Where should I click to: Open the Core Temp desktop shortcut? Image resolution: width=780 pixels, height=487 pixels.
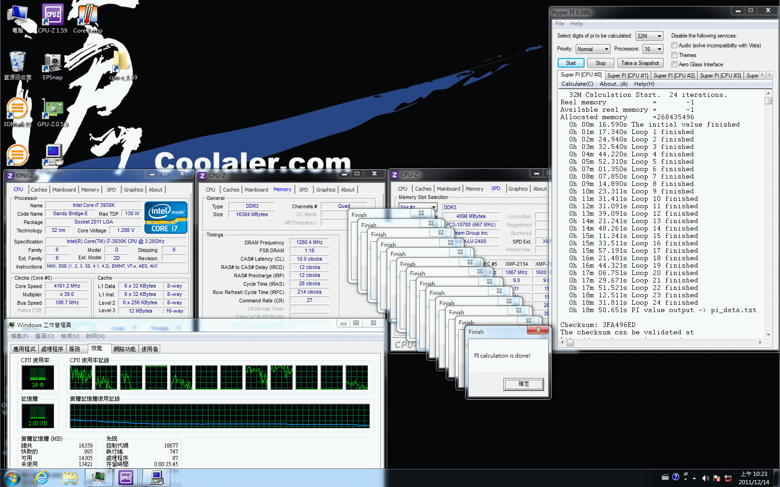(x=88, y=19)
